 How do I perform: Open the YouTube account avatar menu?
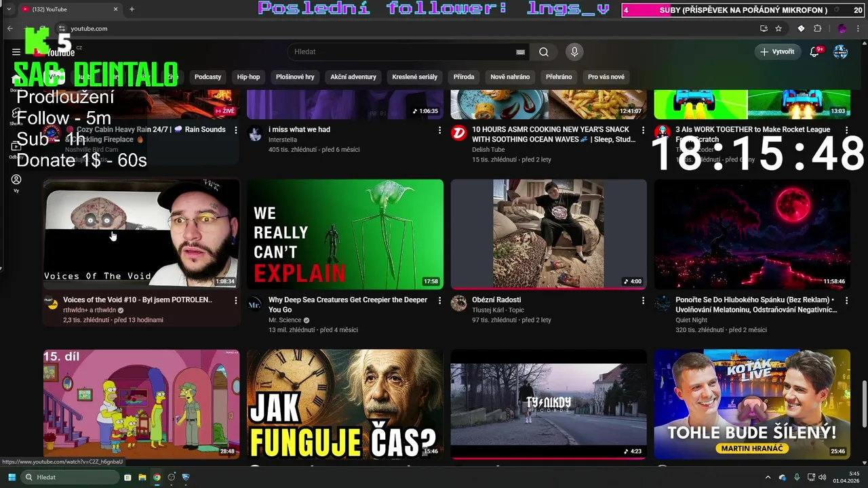point(840,52)
